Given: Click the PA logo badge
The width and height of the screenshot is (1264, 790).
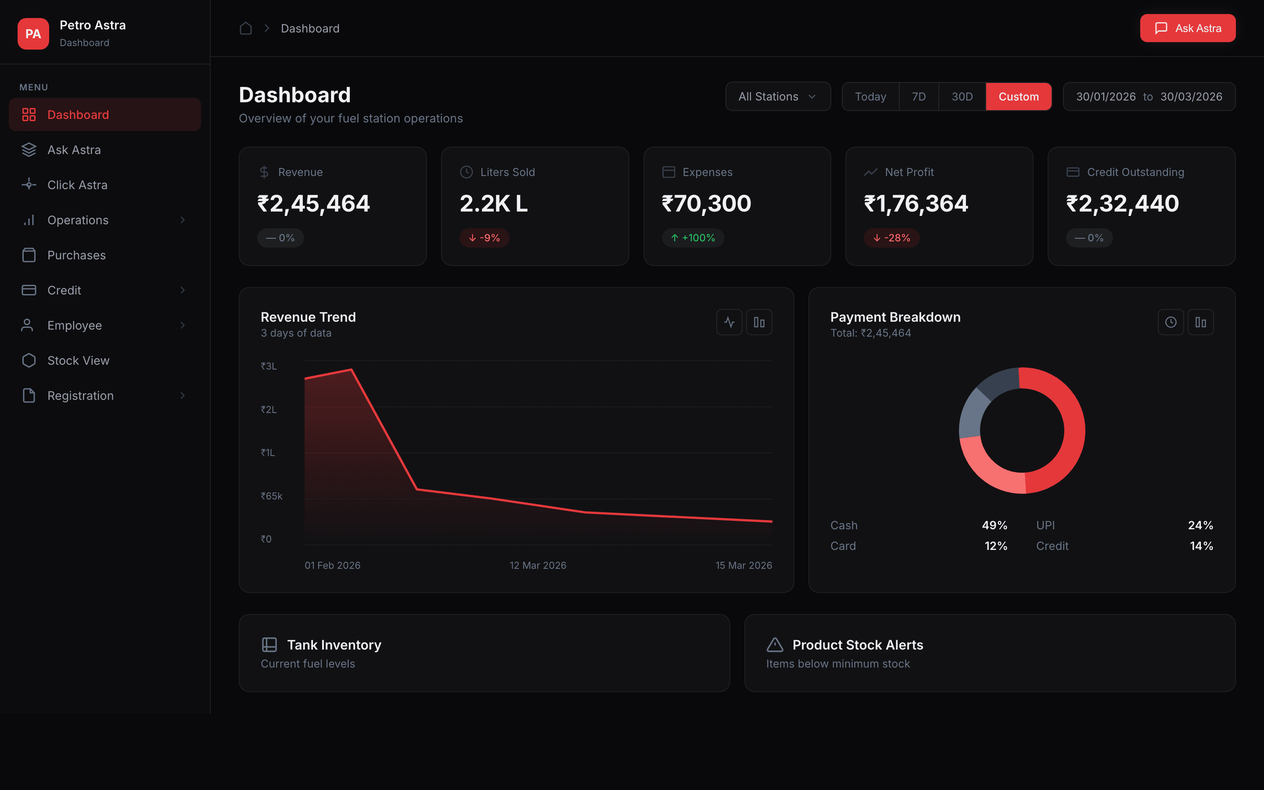Looking at the screenshot, I should coord(33,33).
